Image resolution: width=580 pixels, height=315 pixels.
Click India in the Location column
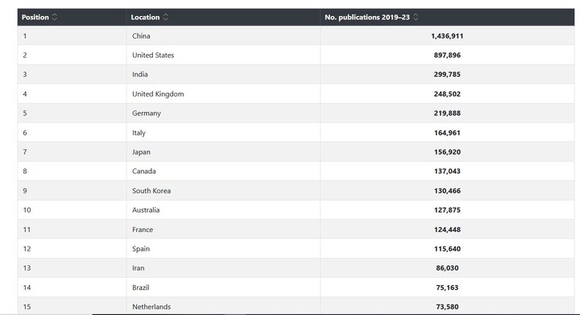click(x=140, y=74)
